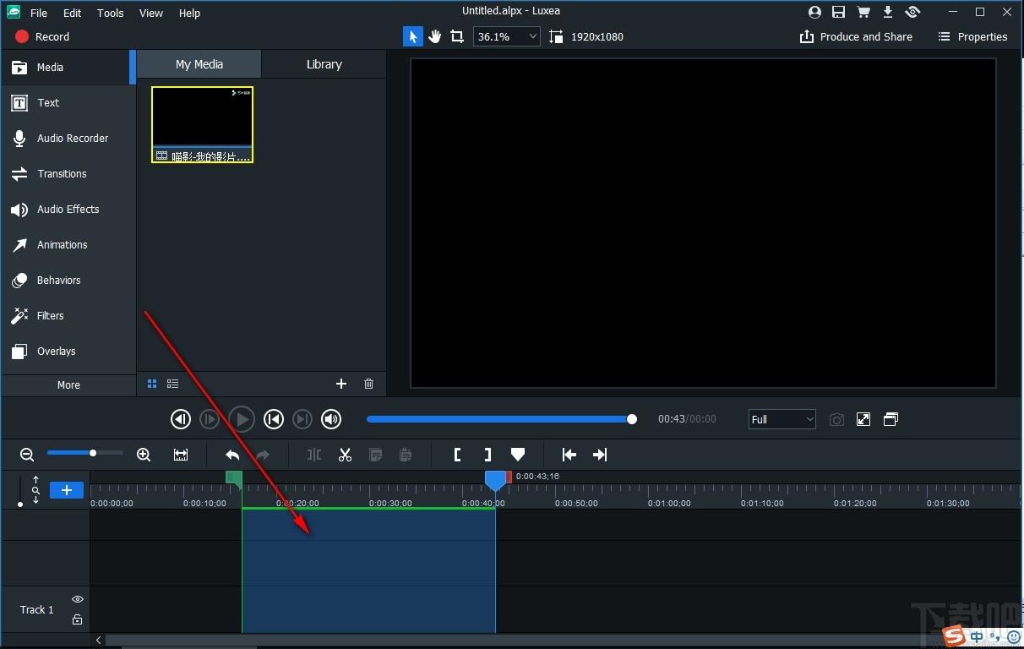Jump to the timeline start
This screenshot has width=1024, height=649.
(569, 455)
